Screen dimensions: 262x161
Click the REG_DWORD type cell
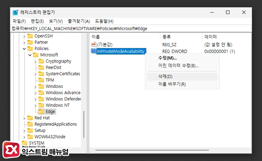click(x=175, y=51)
